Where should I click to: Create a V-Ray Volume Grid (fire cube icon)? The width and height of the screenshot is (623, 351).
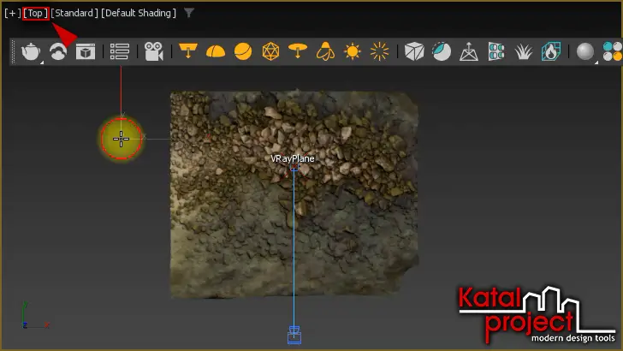point(551,51)
